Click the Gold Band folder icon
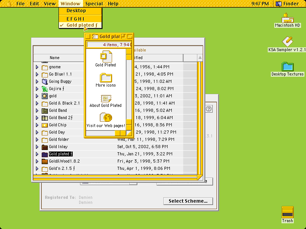306x229 pixels. point(45,111)
